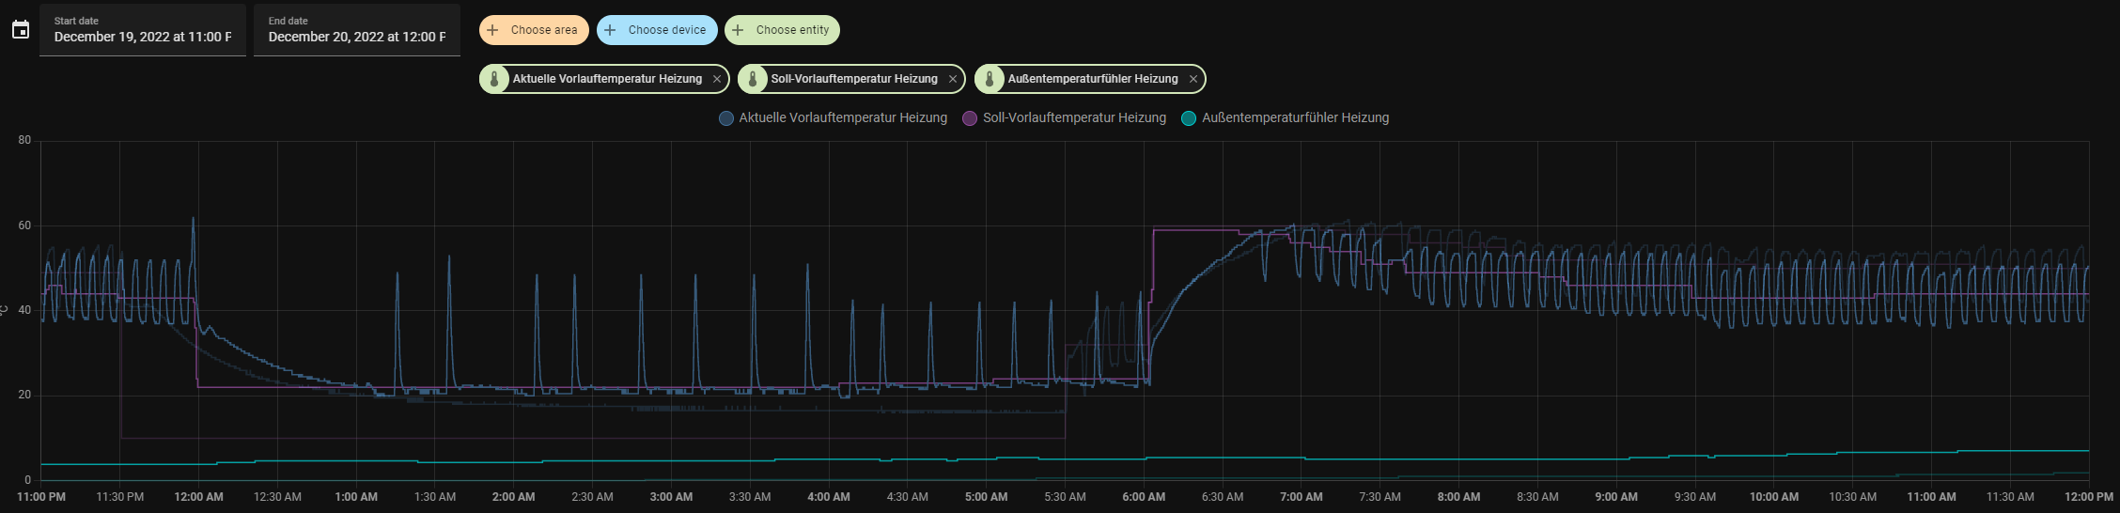Click blue legend circle for Aktuelle Vorlauftemperatur
Image resolution: width=2120 pixels, height=513 pixels.
726,118
